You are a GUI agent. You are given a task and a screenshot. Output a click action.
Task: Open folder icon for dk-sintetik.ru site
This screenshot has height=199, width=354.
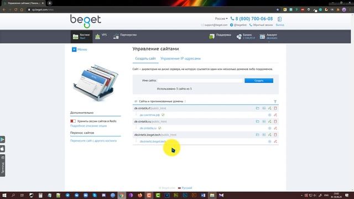[x=257, y=122]
